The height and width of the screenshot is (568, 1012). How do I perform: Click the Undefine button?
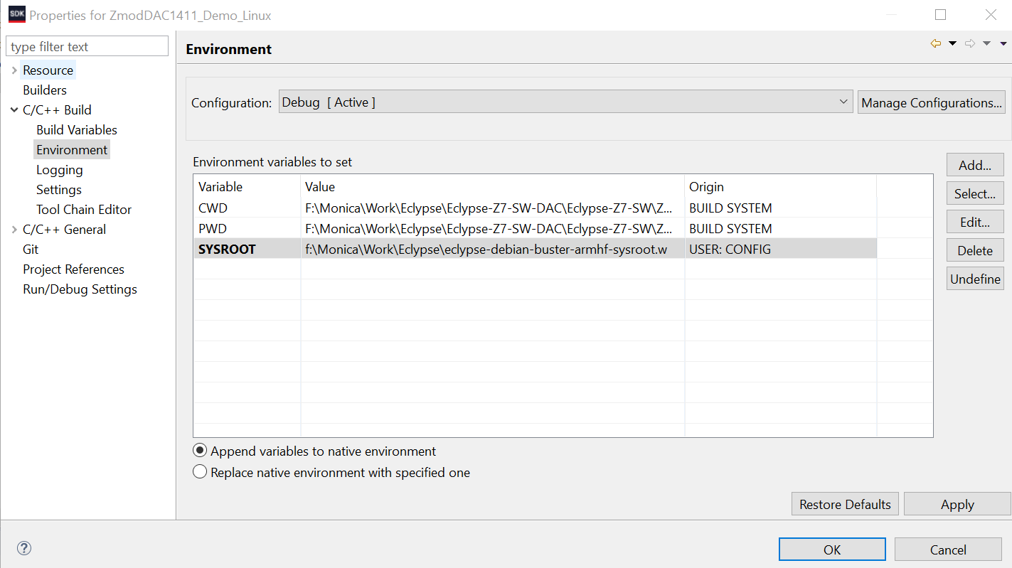point(975,279)
